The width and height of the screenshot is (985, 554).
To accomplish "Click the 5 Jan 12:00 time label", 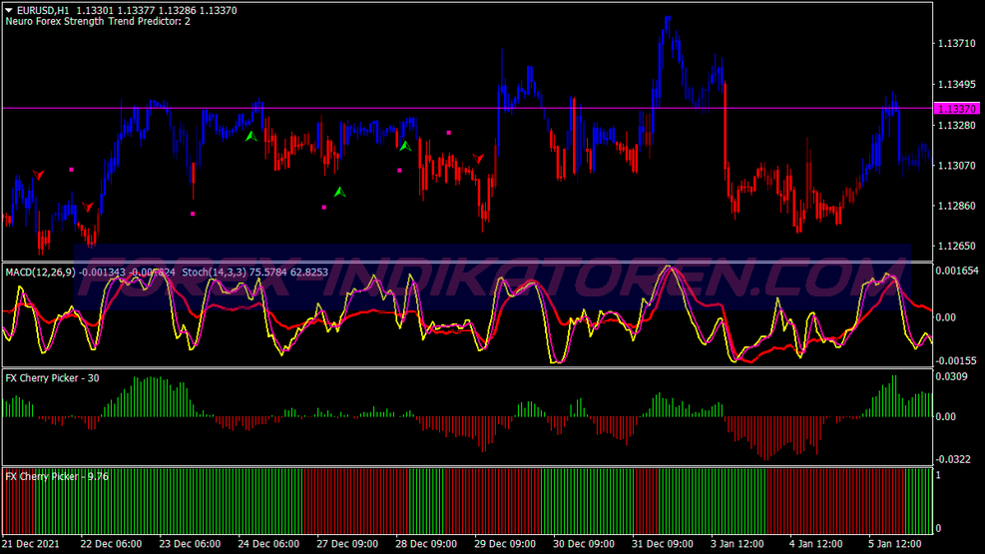I will pyautogui.click(x=894, y=543).
